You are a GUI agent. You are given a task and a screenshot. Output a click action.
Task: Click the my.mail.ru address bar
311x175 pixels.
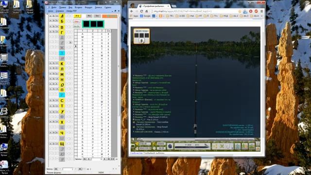(x=194, y=11)
